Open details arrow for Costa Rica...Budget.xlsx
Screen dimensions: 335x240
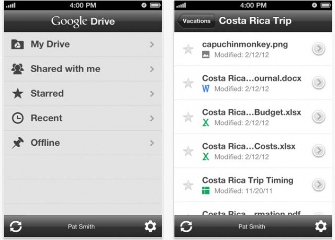tap(319, 117)
